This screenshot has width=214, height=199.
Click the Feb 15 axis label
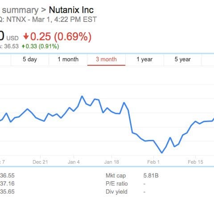pos(195,162)
